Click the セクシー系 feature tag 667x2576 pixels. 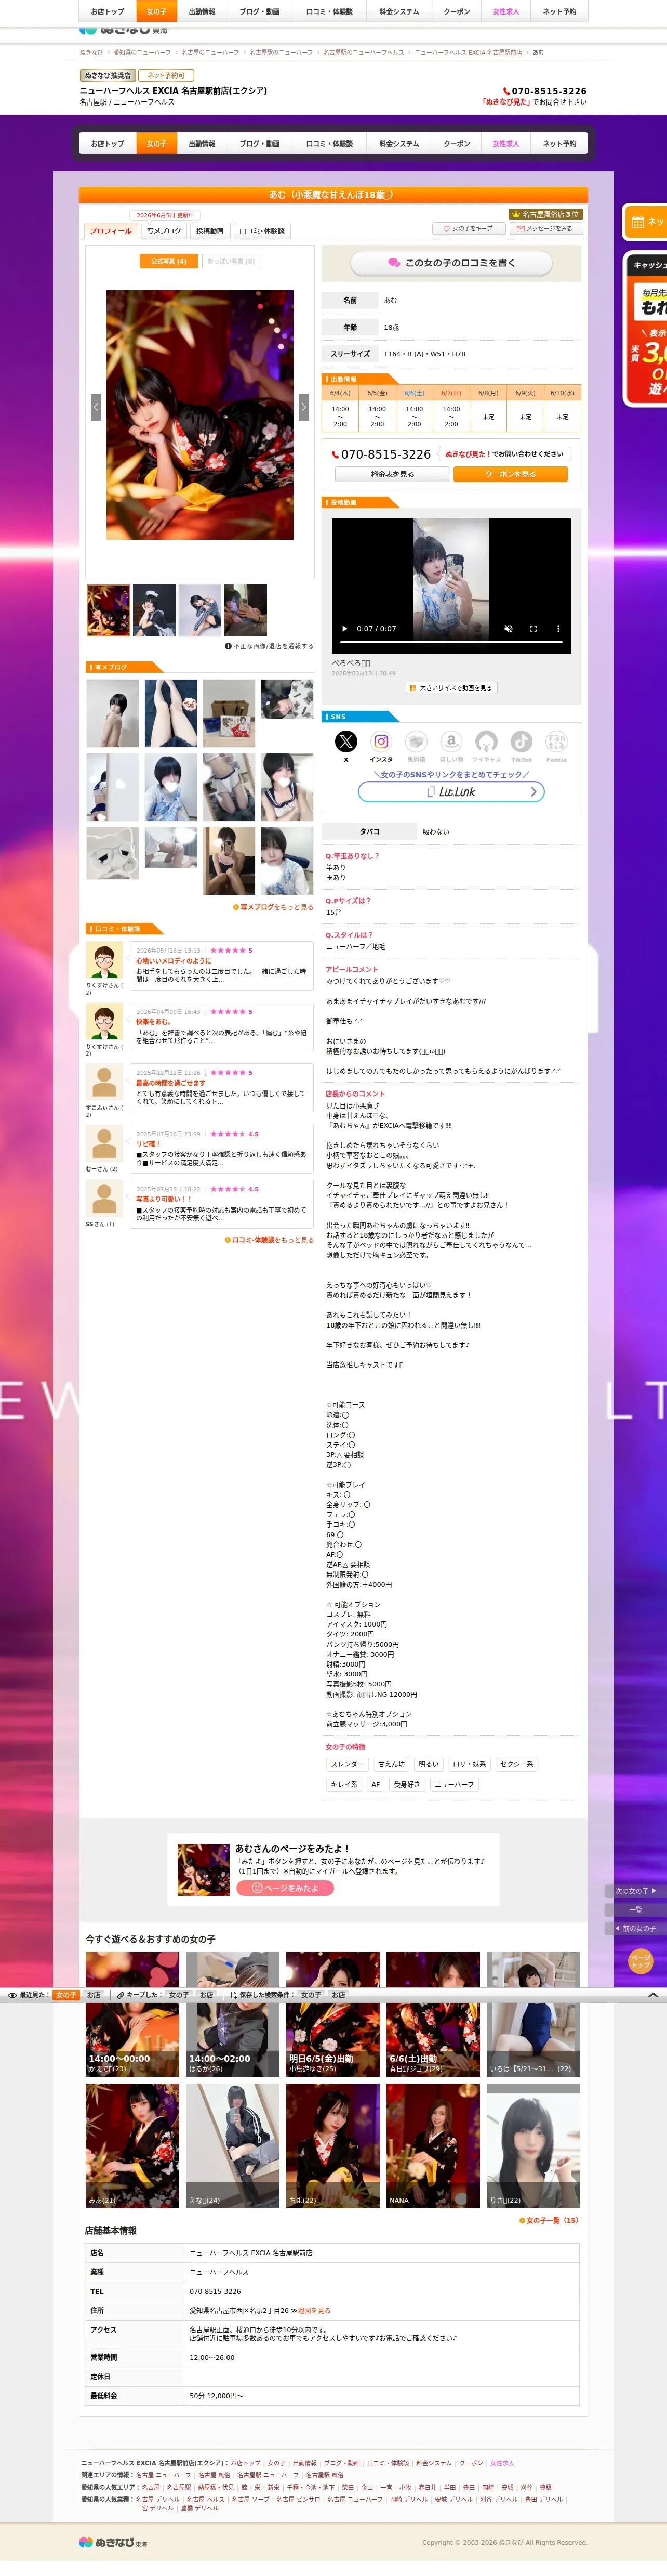click(516, 1764)
